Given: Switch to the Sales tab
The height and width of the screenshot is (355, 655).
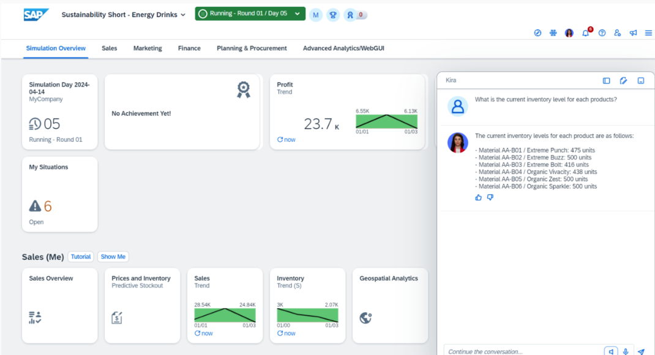Looking at the screenshot, I should click(x=110, y=48).
